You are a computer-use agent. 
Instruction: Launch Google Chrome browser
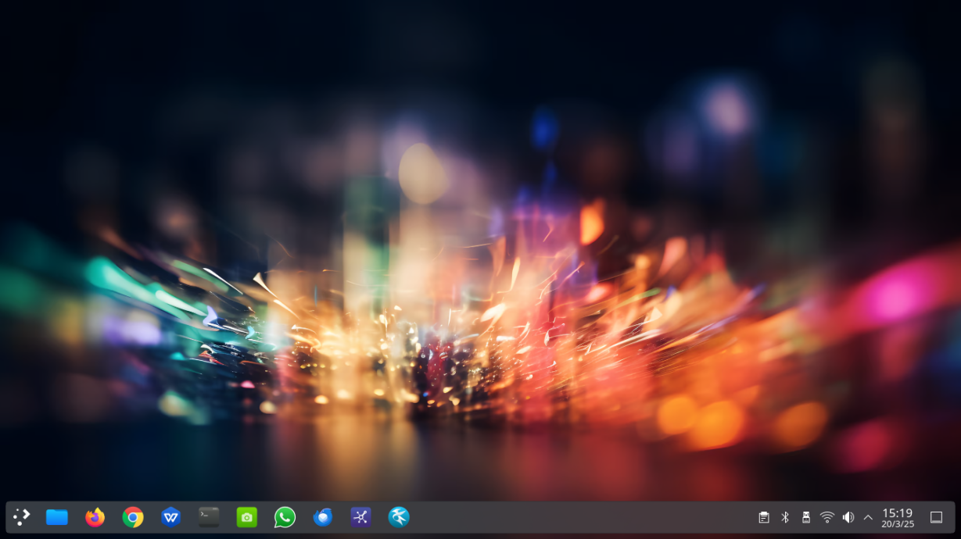point(133,517)
